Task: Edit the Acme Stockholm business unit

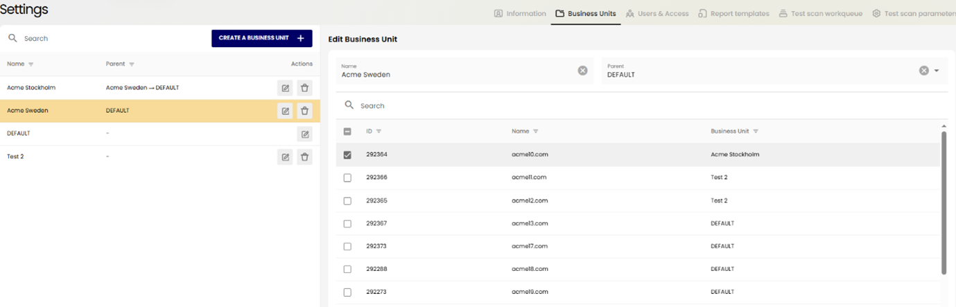Action: click(x=285, y=88)
